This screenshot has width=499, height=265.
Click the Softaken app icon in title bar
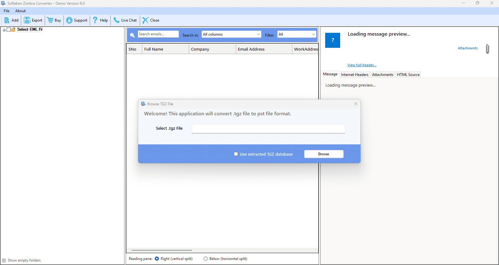tap(3, 3)
